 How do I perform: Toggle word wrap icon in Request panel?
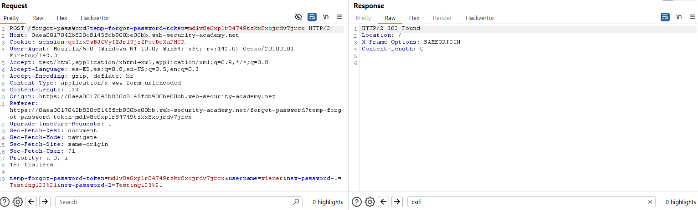click(312, 17)
